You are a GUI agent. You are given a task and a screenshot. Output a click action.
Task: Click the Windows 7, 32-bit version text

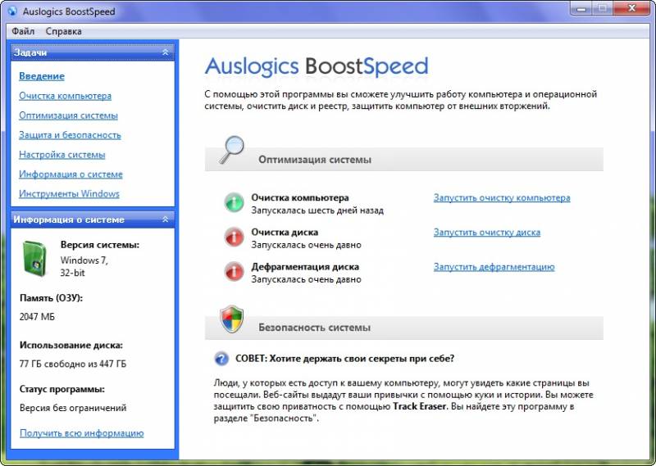pyautogui.click(x=84, y=266)
